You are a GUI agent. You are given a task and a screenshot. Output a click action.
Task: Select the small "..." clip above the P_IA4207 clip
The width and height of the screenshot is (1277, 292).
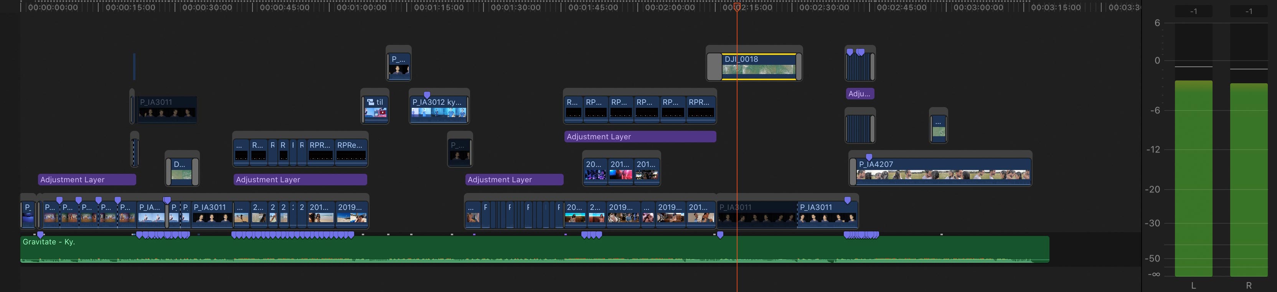(x=939, y=129)
